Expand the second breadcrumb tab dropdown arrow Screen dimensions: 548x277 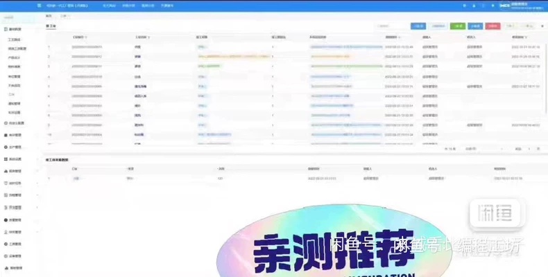(x=69, y=16)
